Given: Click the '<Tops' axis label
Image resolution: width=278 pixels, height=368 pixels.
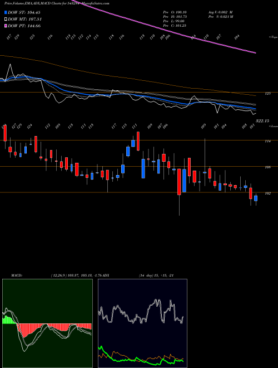Looking at the screenshot, I should (273, 37).
